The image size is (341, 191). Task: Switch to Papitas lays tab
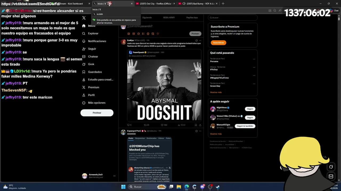click(x=192, y=18)
